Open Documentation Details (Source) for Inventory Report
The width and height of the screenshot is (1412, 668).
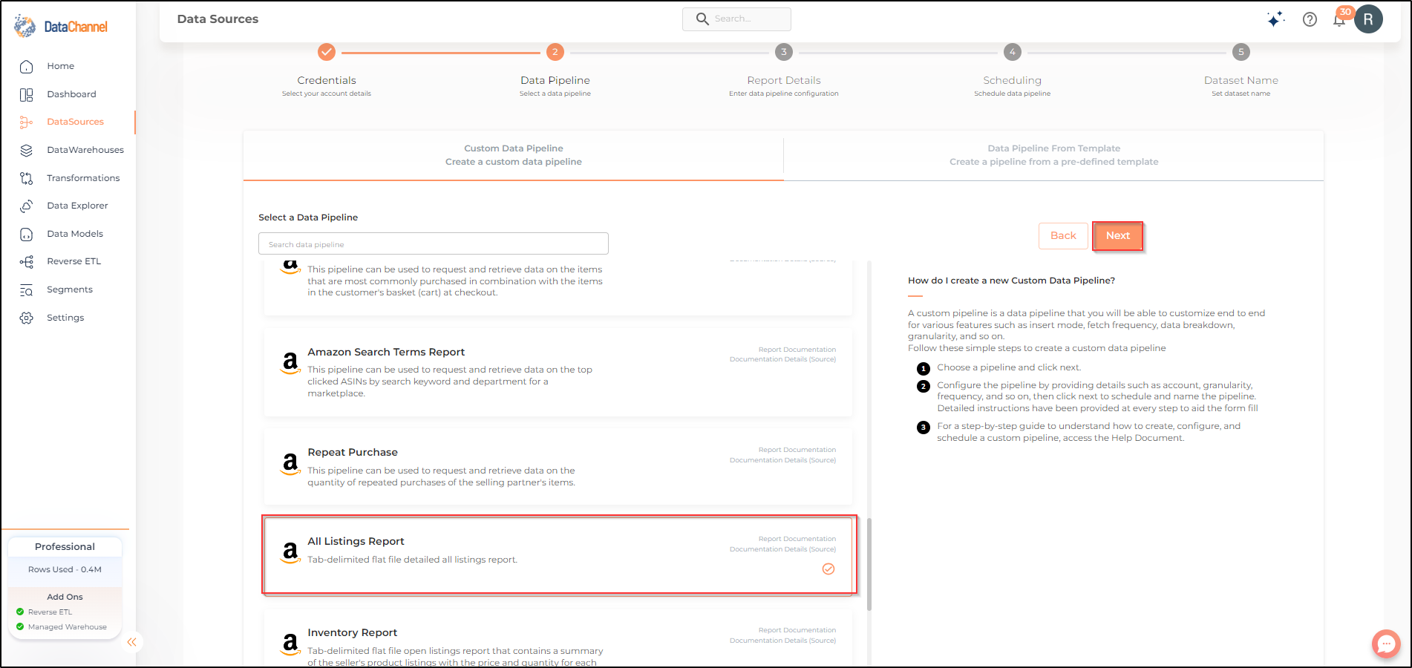tap(782, 641)
